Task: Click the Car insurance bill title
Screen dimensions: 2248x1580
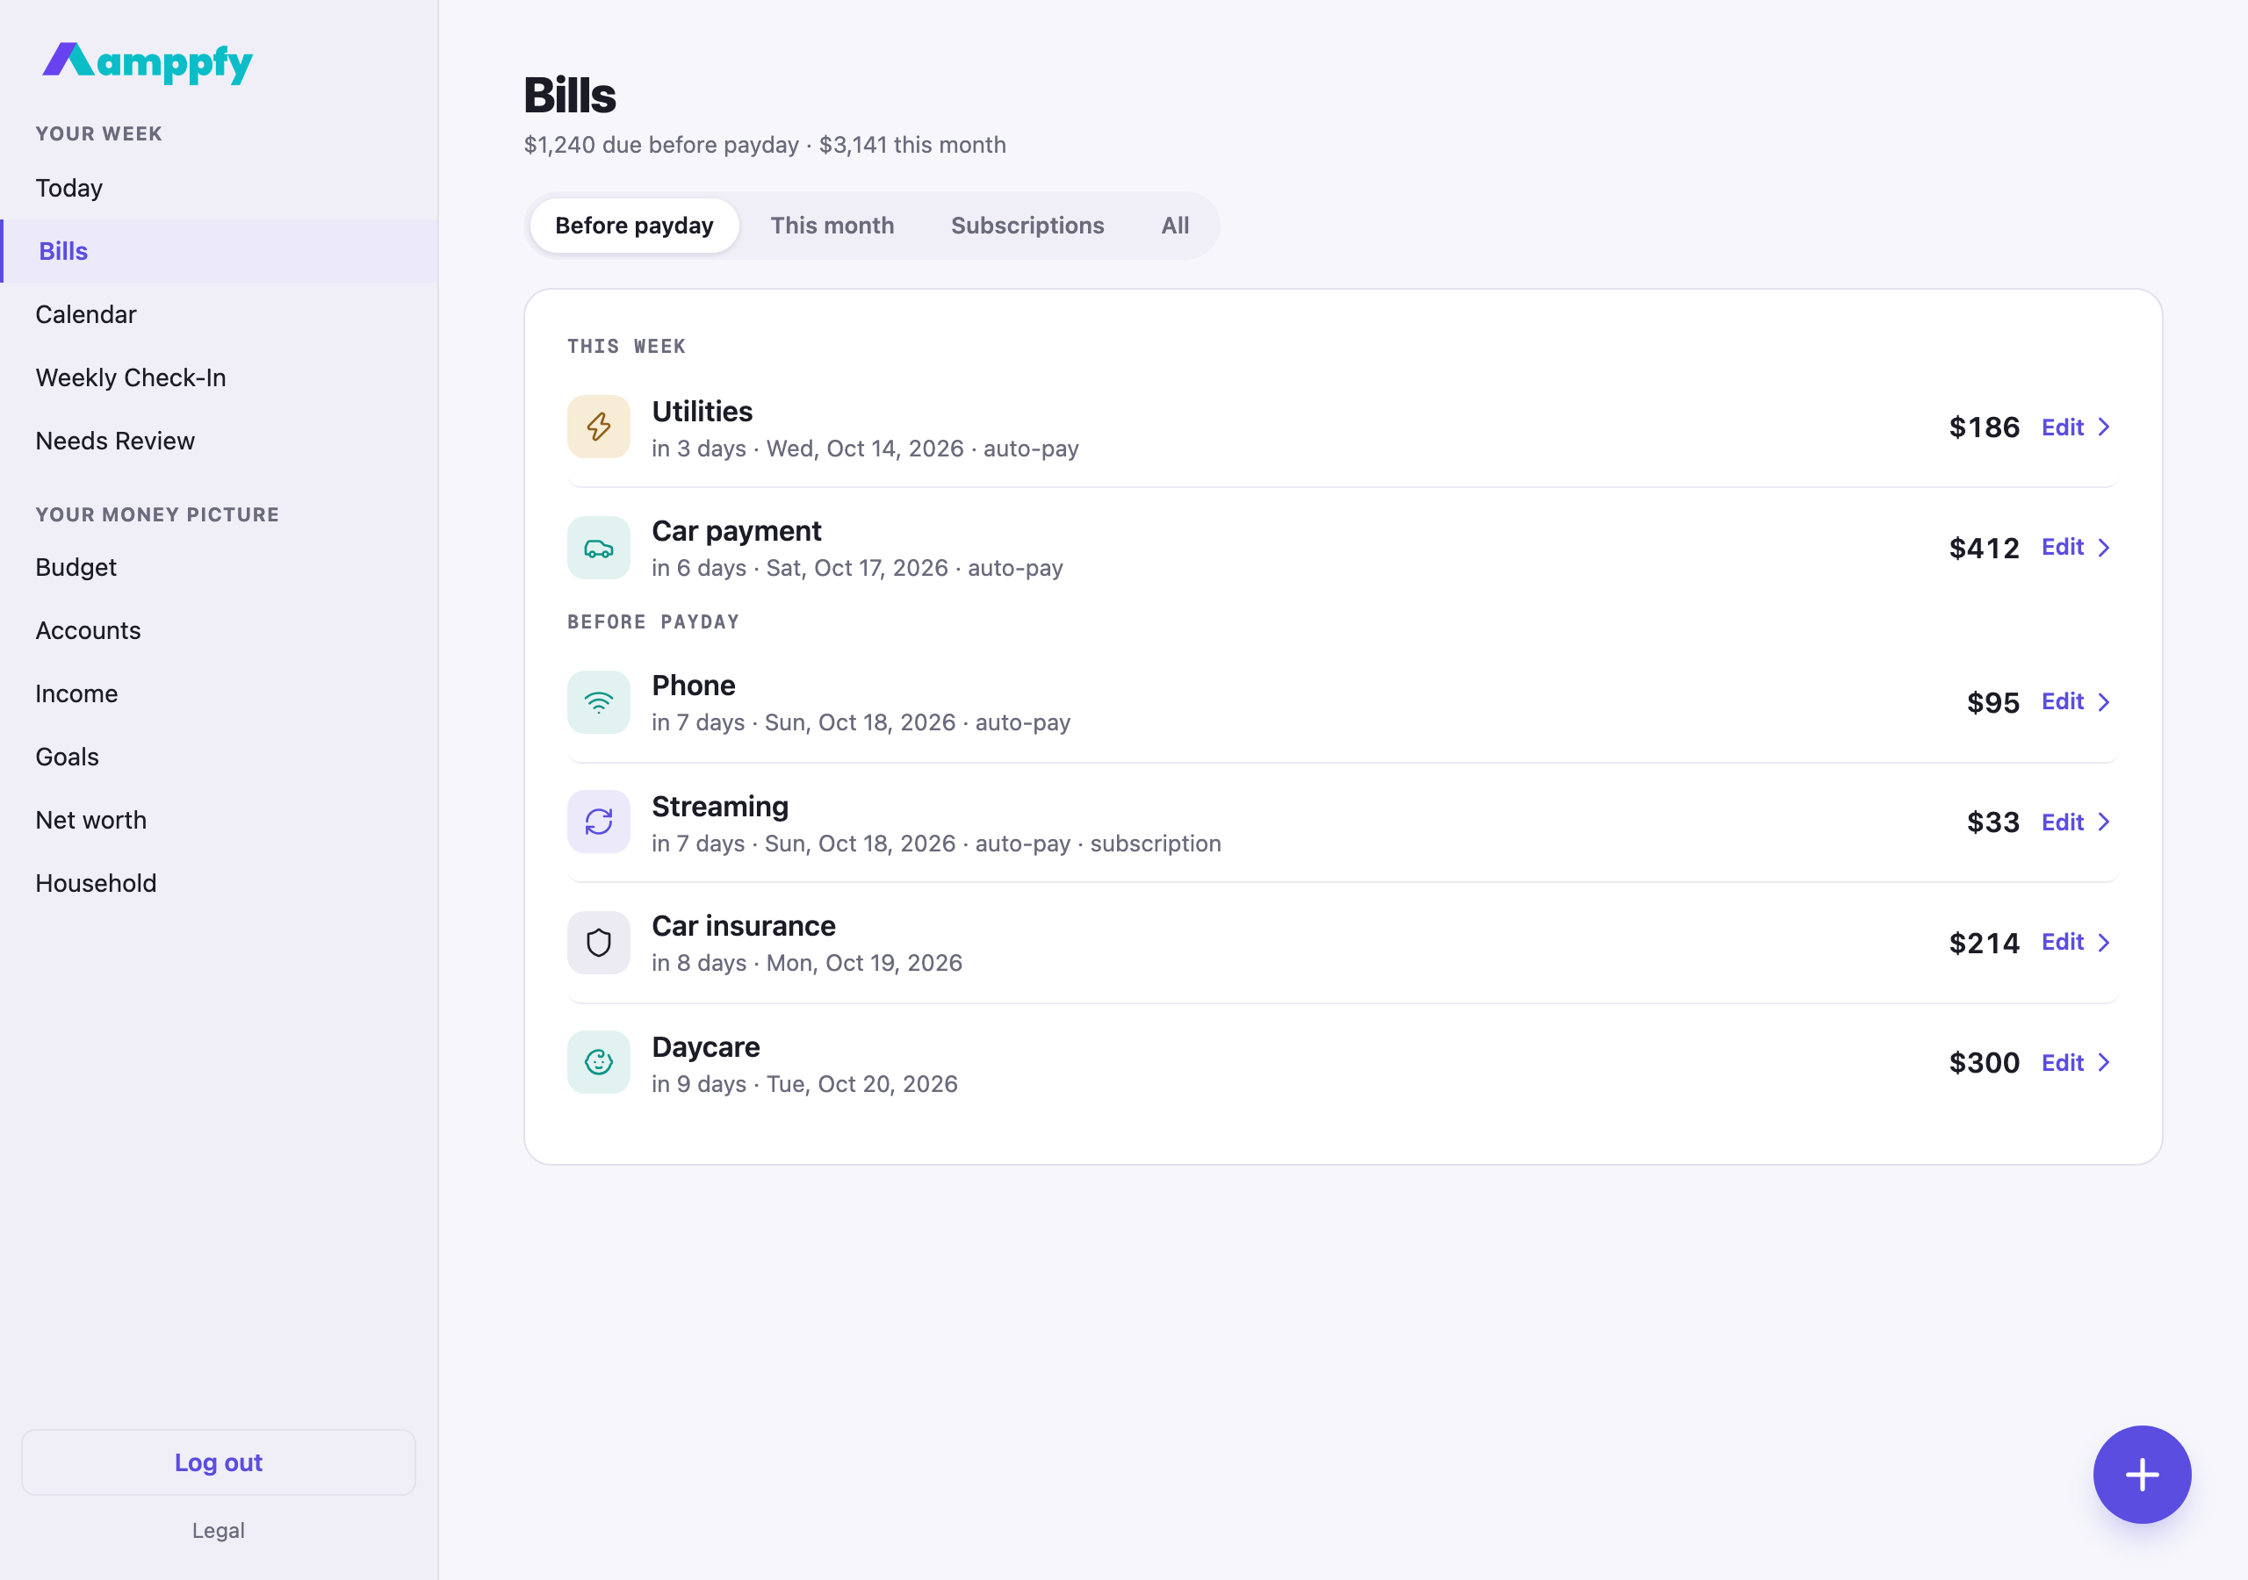Action: click(743, 925)
